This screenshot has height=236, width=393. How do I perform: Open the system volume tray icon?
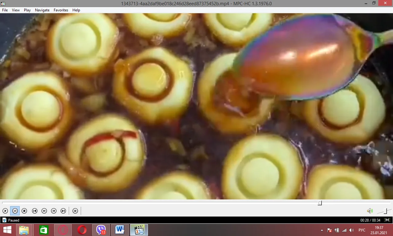(352, 230)
